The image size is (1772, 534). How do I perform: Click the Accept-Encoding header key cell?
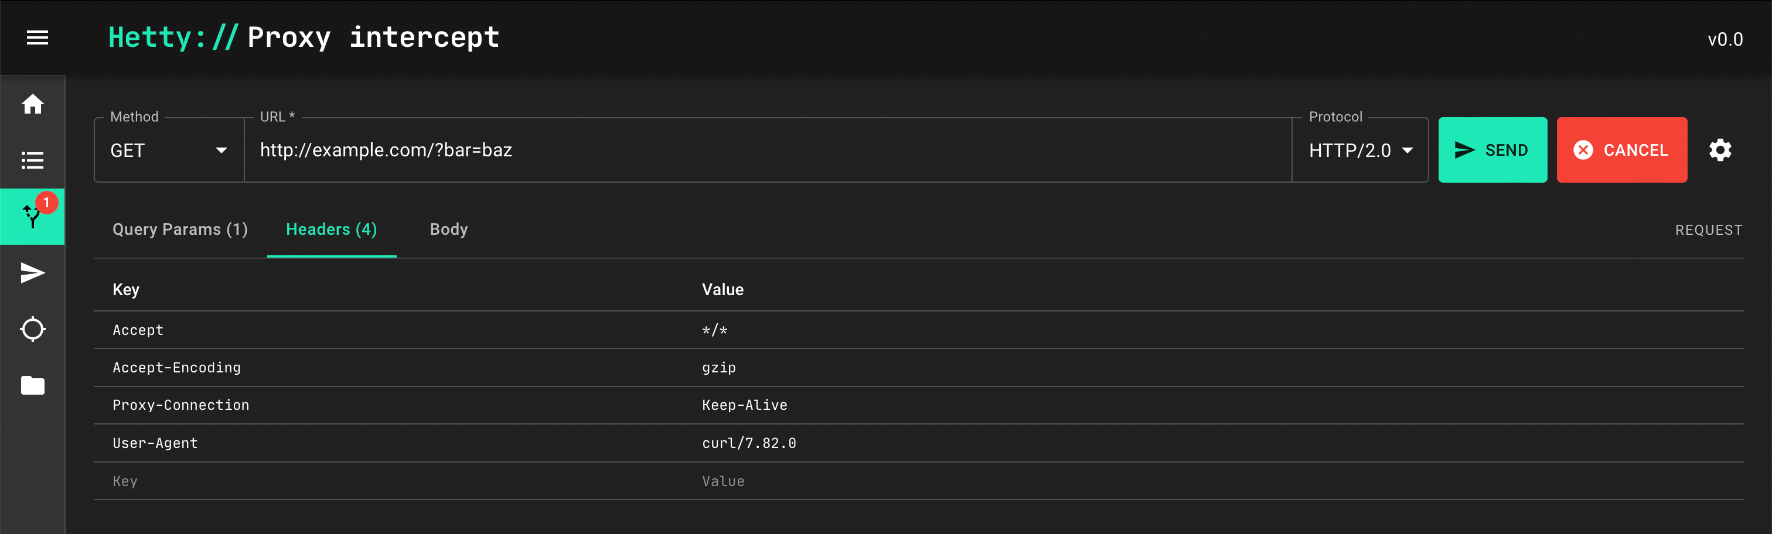click(177, 368)
